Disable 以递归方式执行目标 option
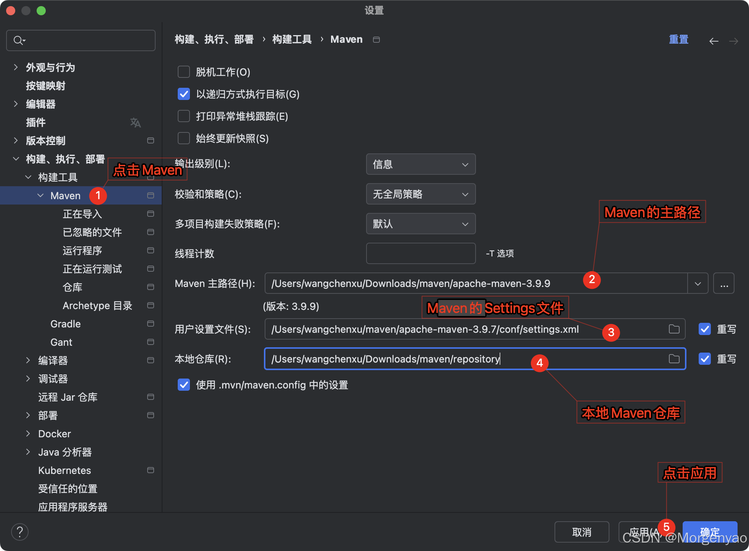Viewport: 749px width, 551px height. tap(183, 94)
